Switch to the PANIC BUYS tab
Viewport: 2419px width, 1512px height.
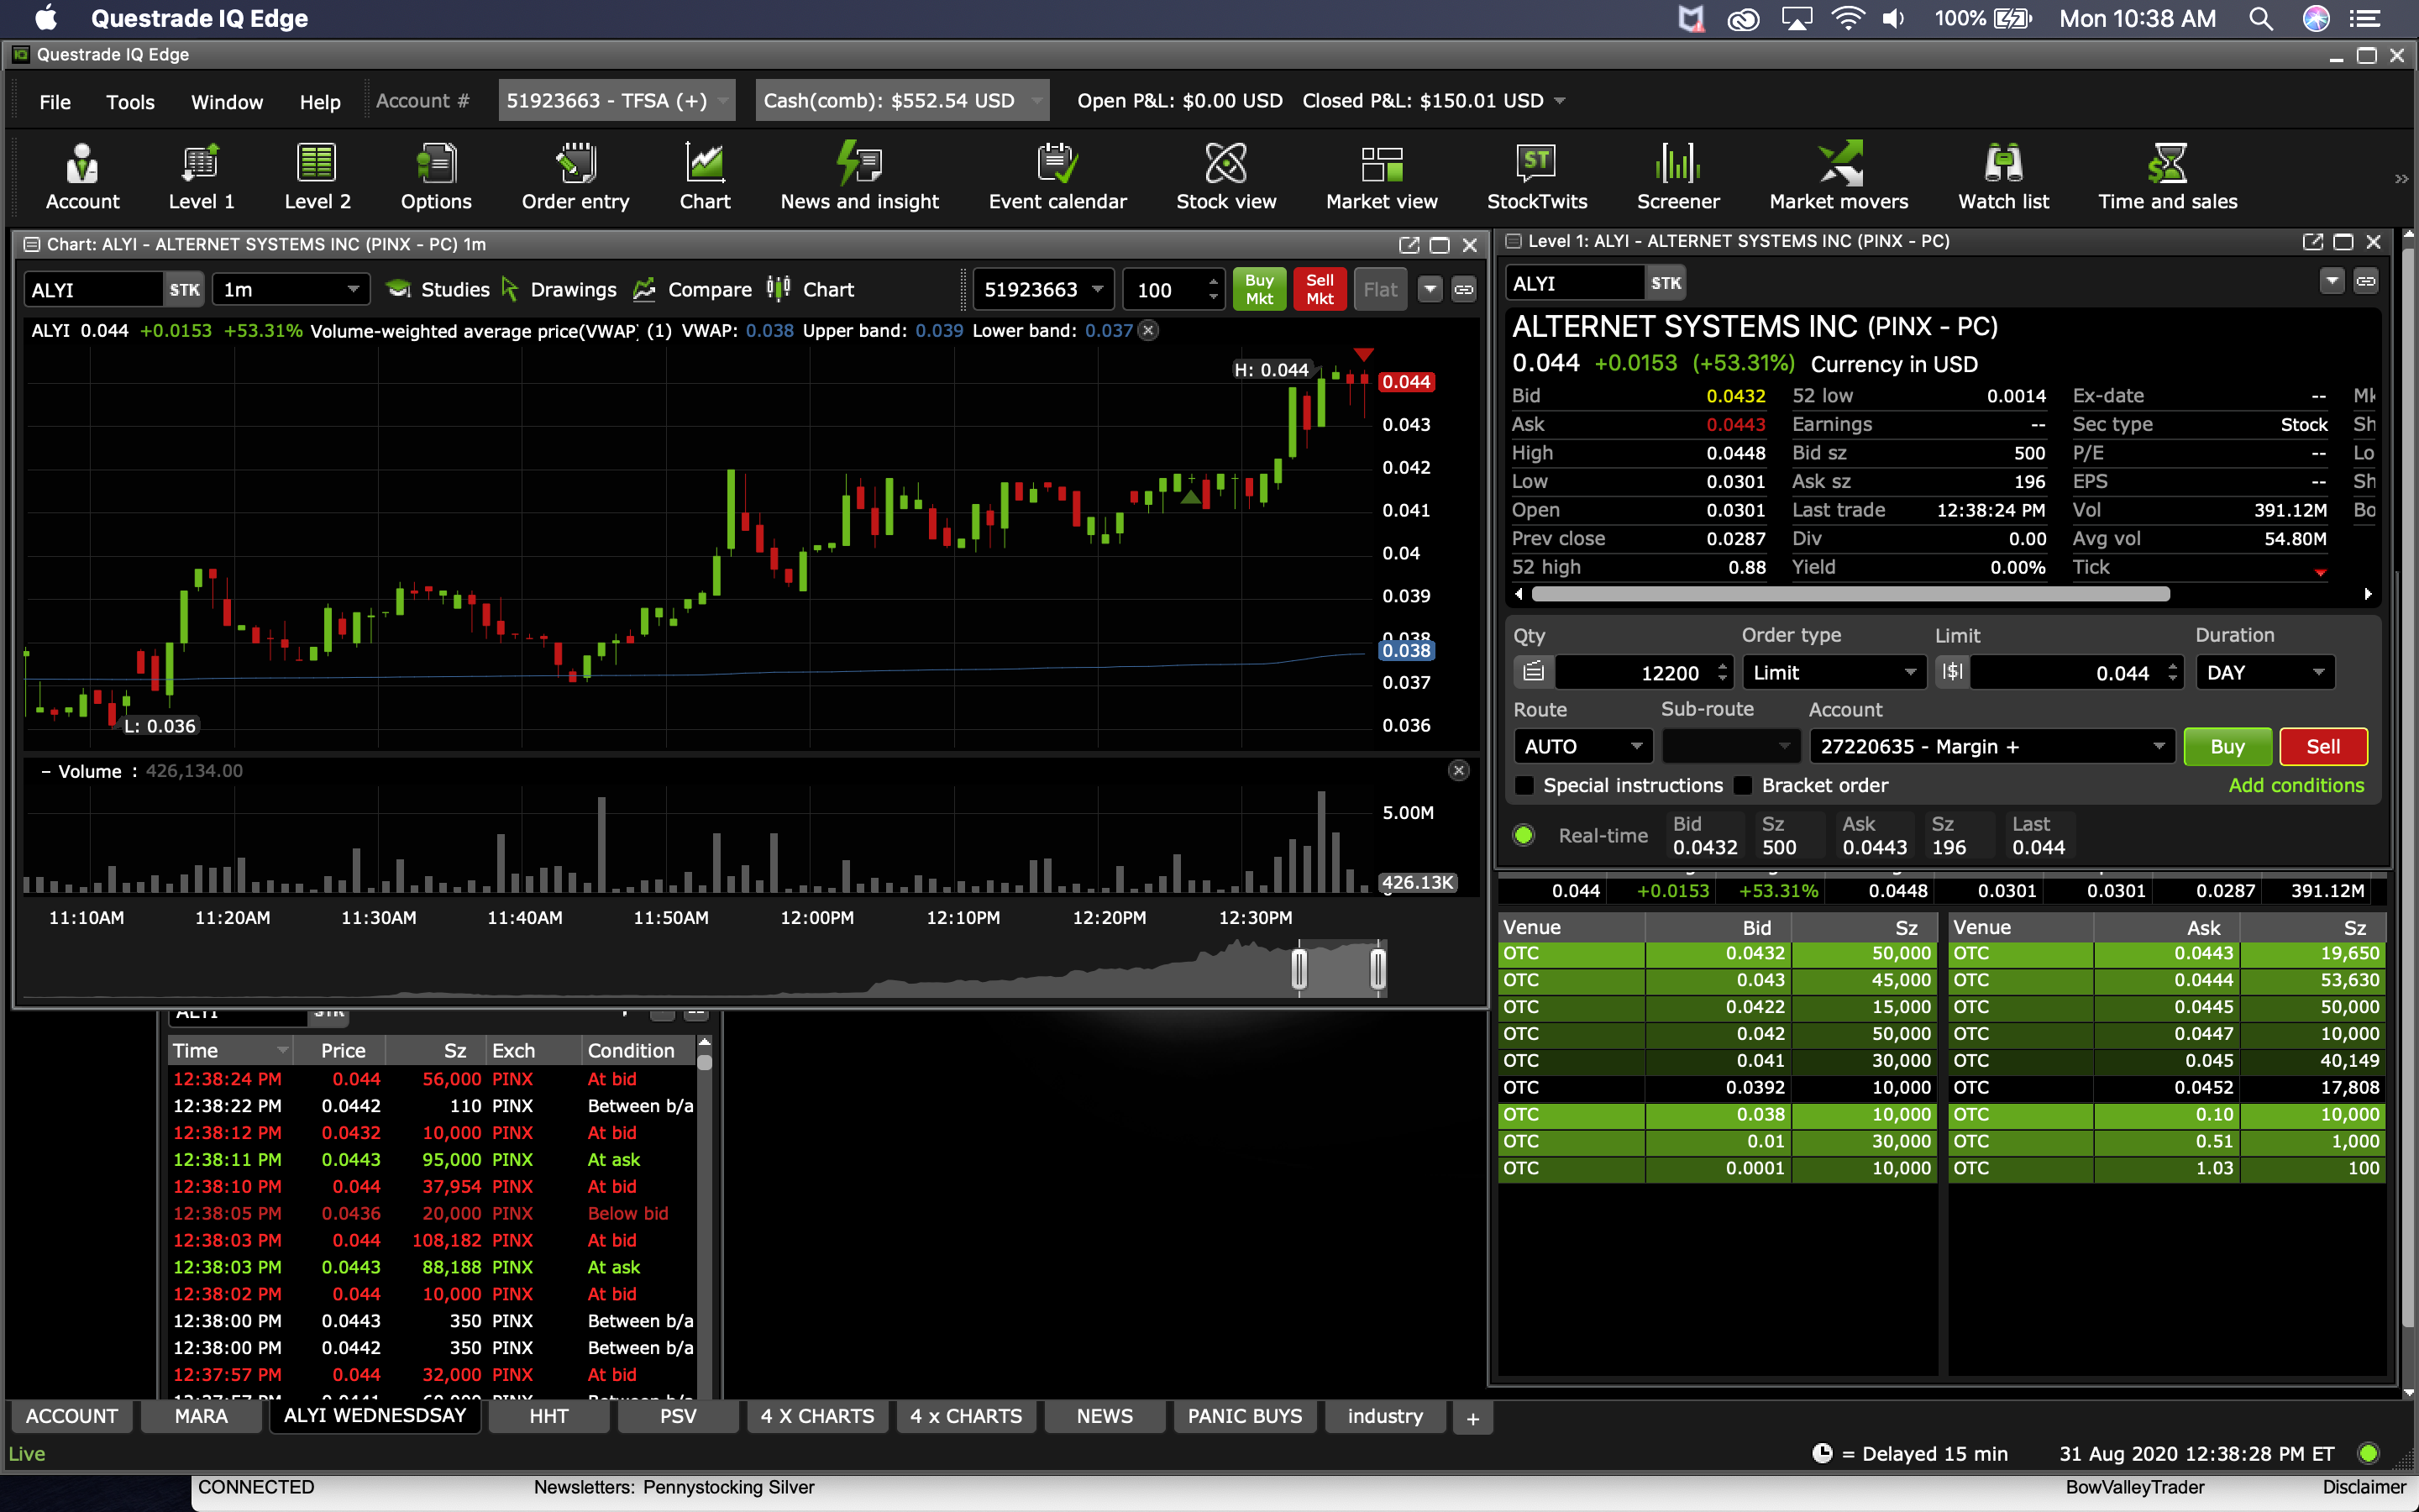click(x=1243, y=1417)
